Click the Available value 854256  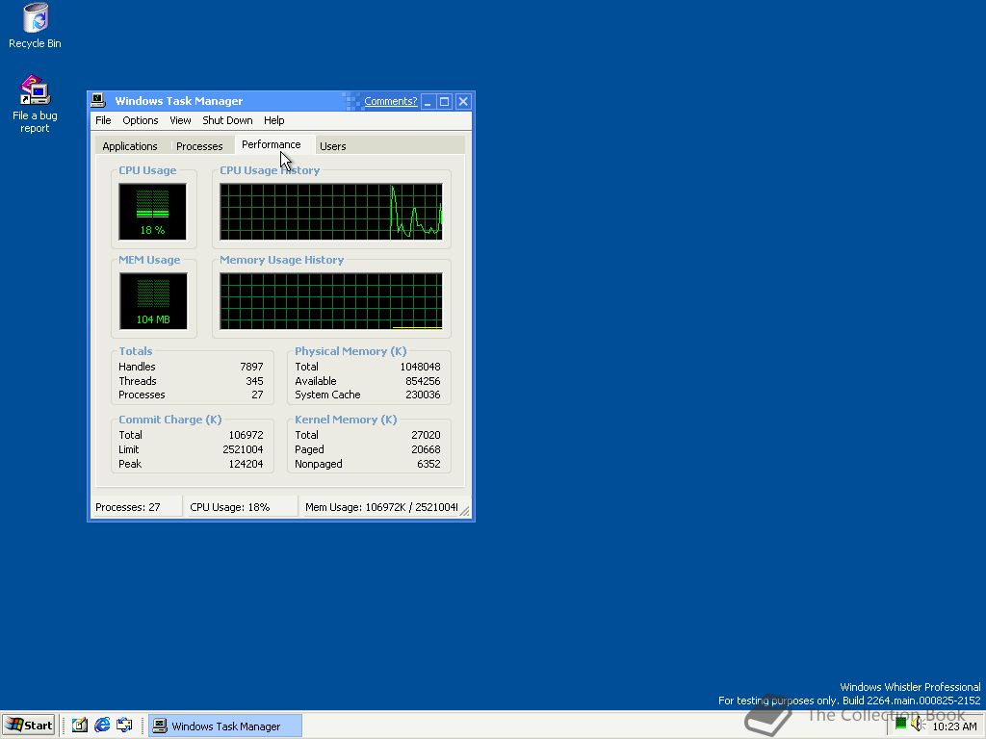click(423, 381)
